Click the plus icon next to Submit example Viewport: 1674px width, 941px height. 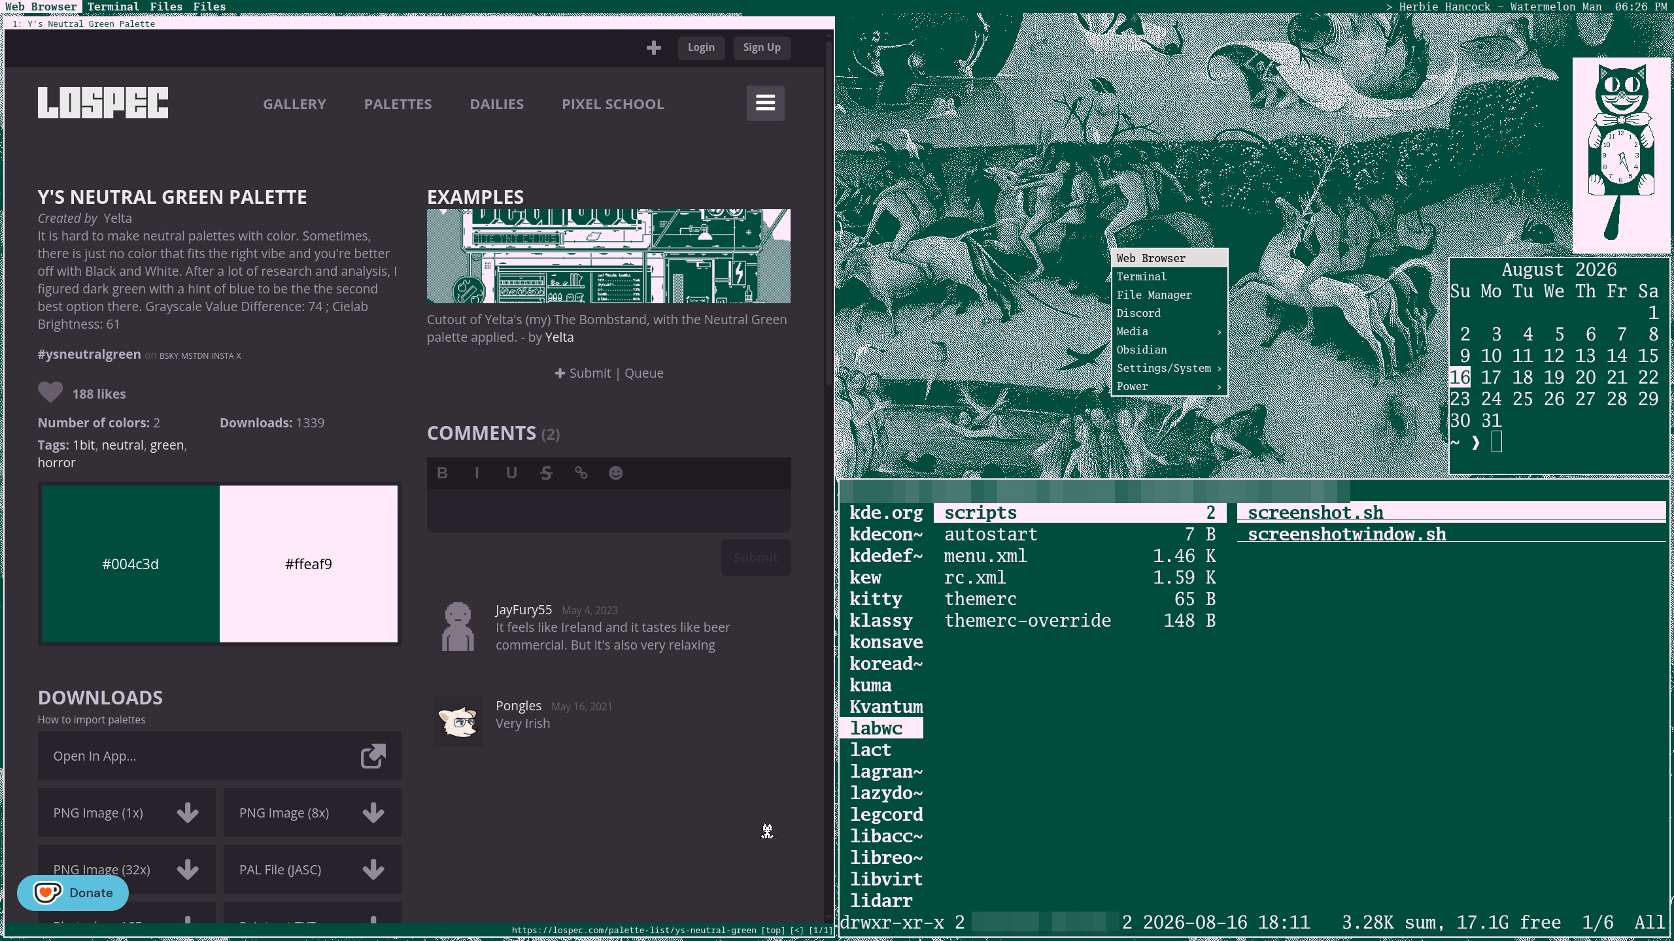click(x=560, y=373)
